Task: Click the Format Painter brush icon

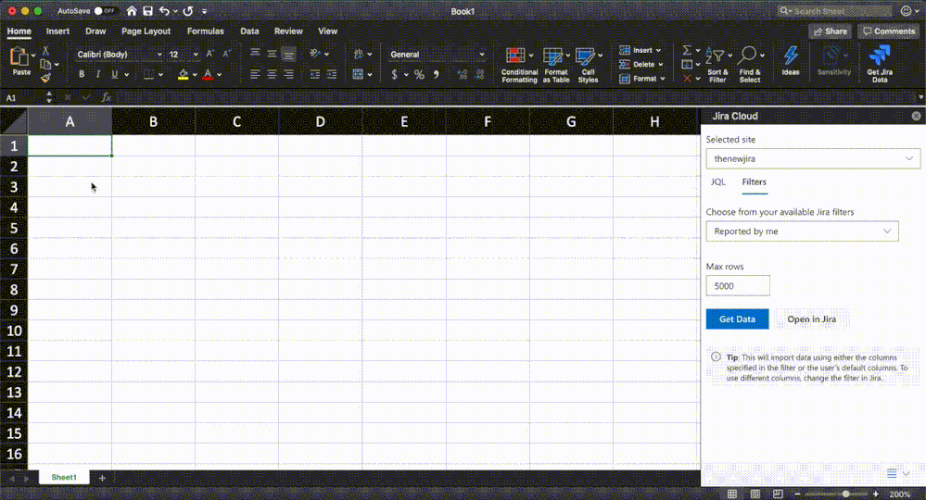Action: pos(45,78)
